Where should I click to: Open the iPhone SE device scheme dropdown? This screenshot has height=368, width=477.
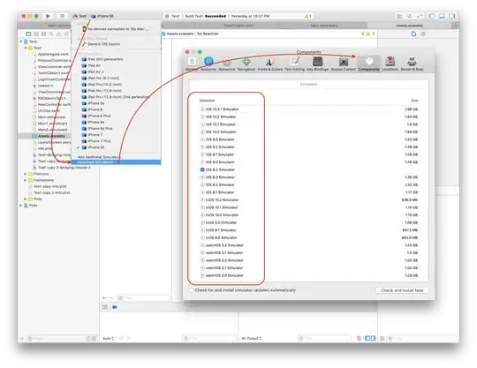click(102, 16)
